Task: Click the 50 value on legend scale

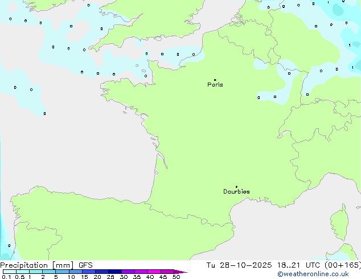Action: [x=176, y=277]
